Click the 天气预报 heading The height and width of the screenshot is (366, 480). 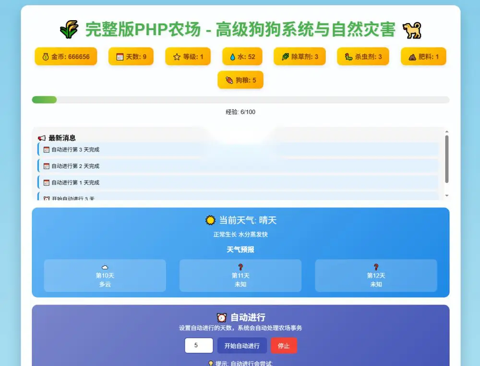coord(240,250)
